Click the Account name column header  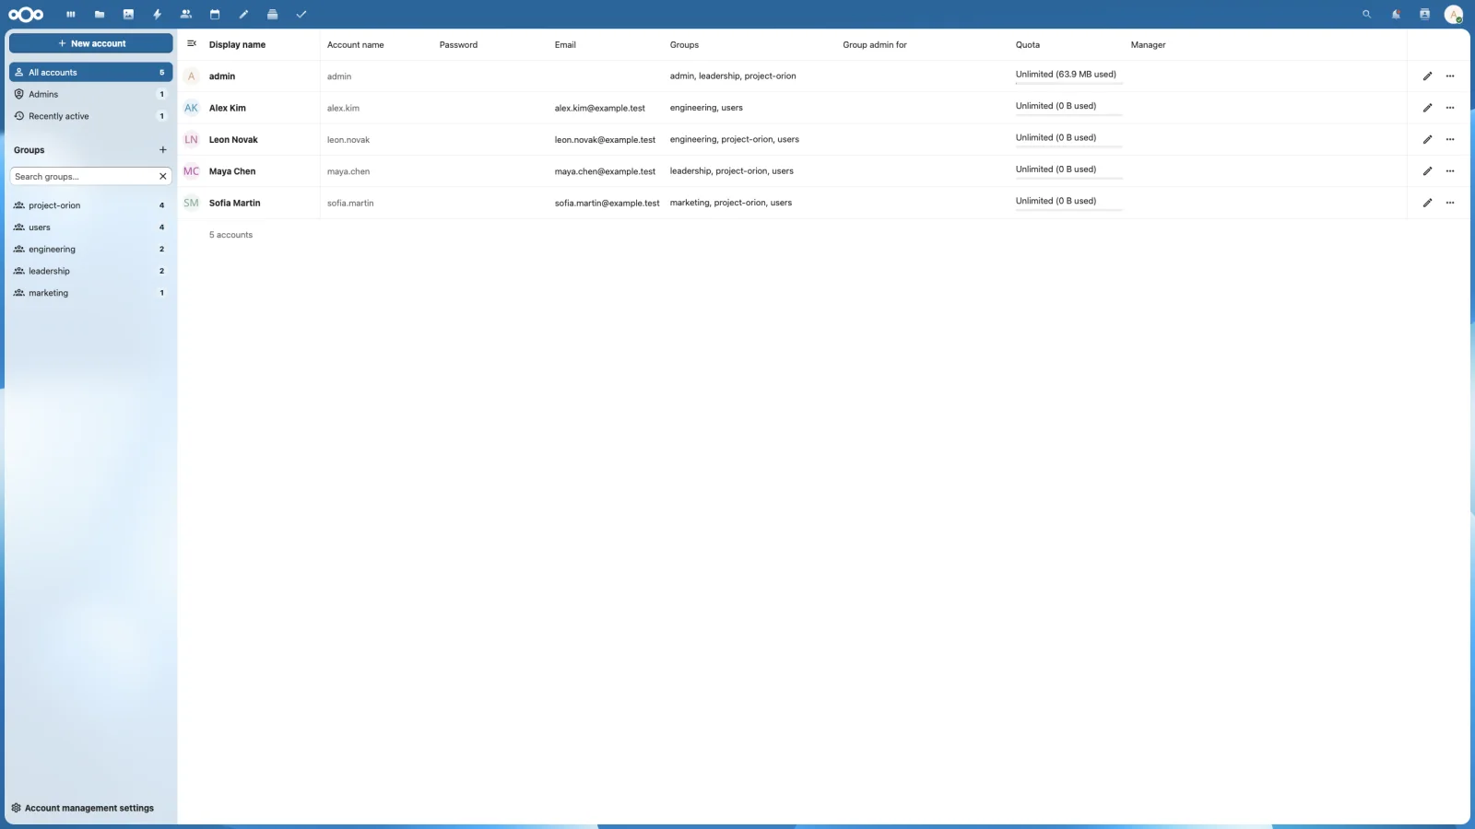tap(355, 44)
